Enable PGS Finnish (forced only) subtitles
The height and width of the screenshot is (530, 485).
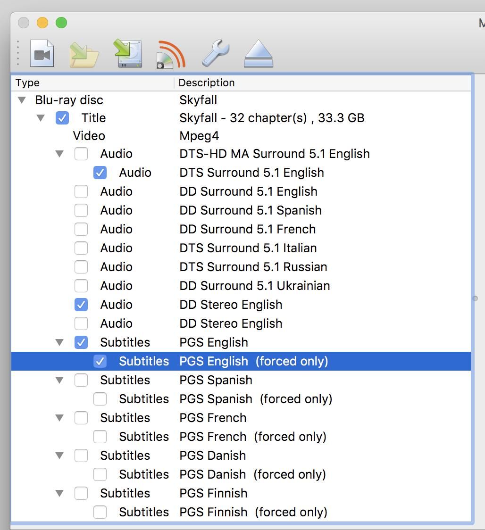pyautogui.click(x=100, y=513)
